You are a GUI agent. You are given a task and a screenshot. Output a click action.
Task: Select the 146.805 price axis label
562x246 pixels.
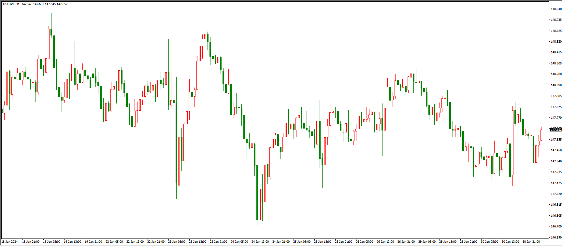coord(556,216)
